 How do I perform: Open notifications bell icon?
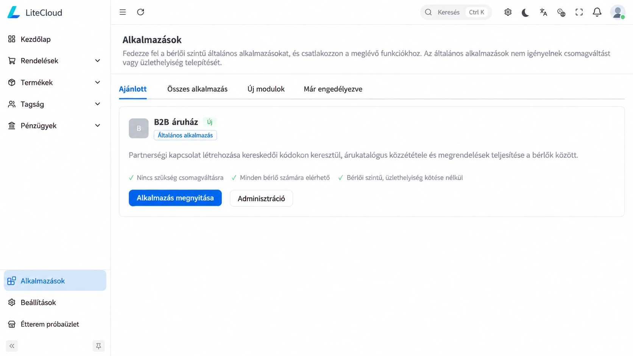pos(597,12)
